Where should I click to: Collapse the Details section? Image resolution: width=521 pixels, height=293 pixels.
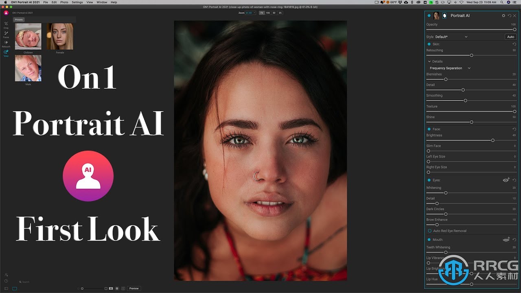tap(429, 61)
